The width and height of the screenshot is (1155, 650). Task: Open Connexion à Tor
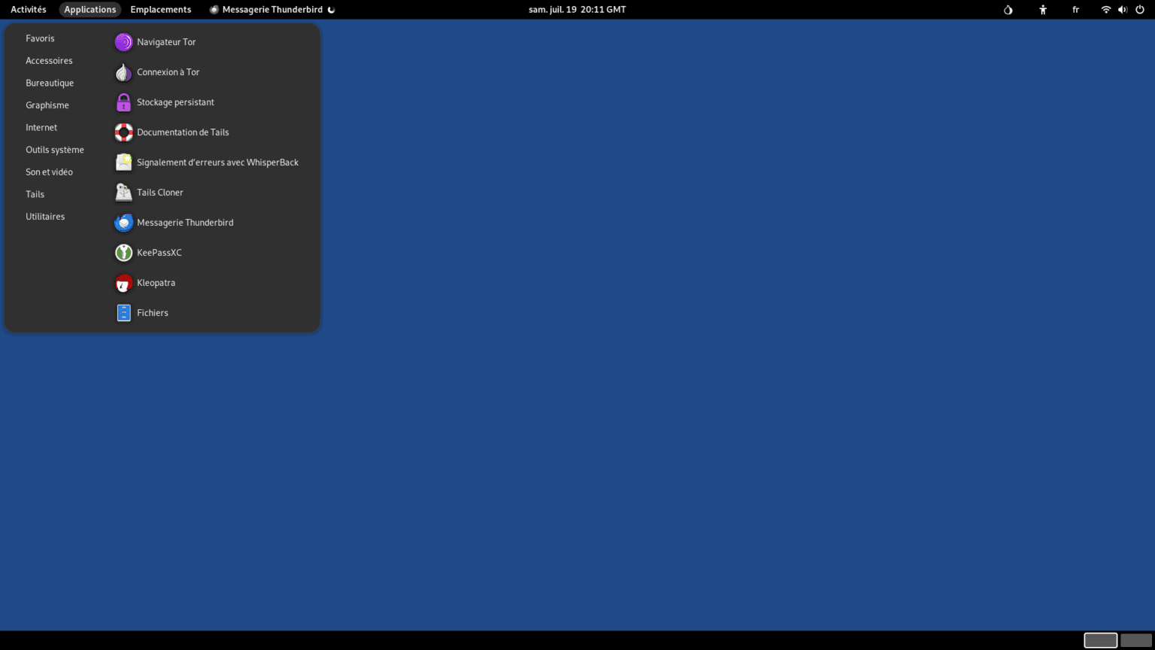click(168, 72)
